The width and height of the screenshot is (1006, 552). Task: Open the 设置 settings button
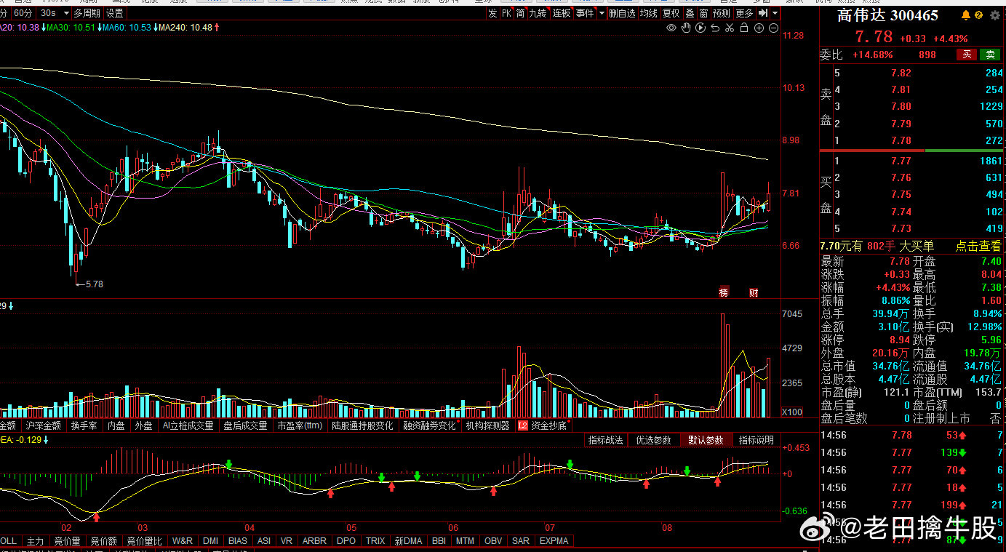click(x=115, y=13)
